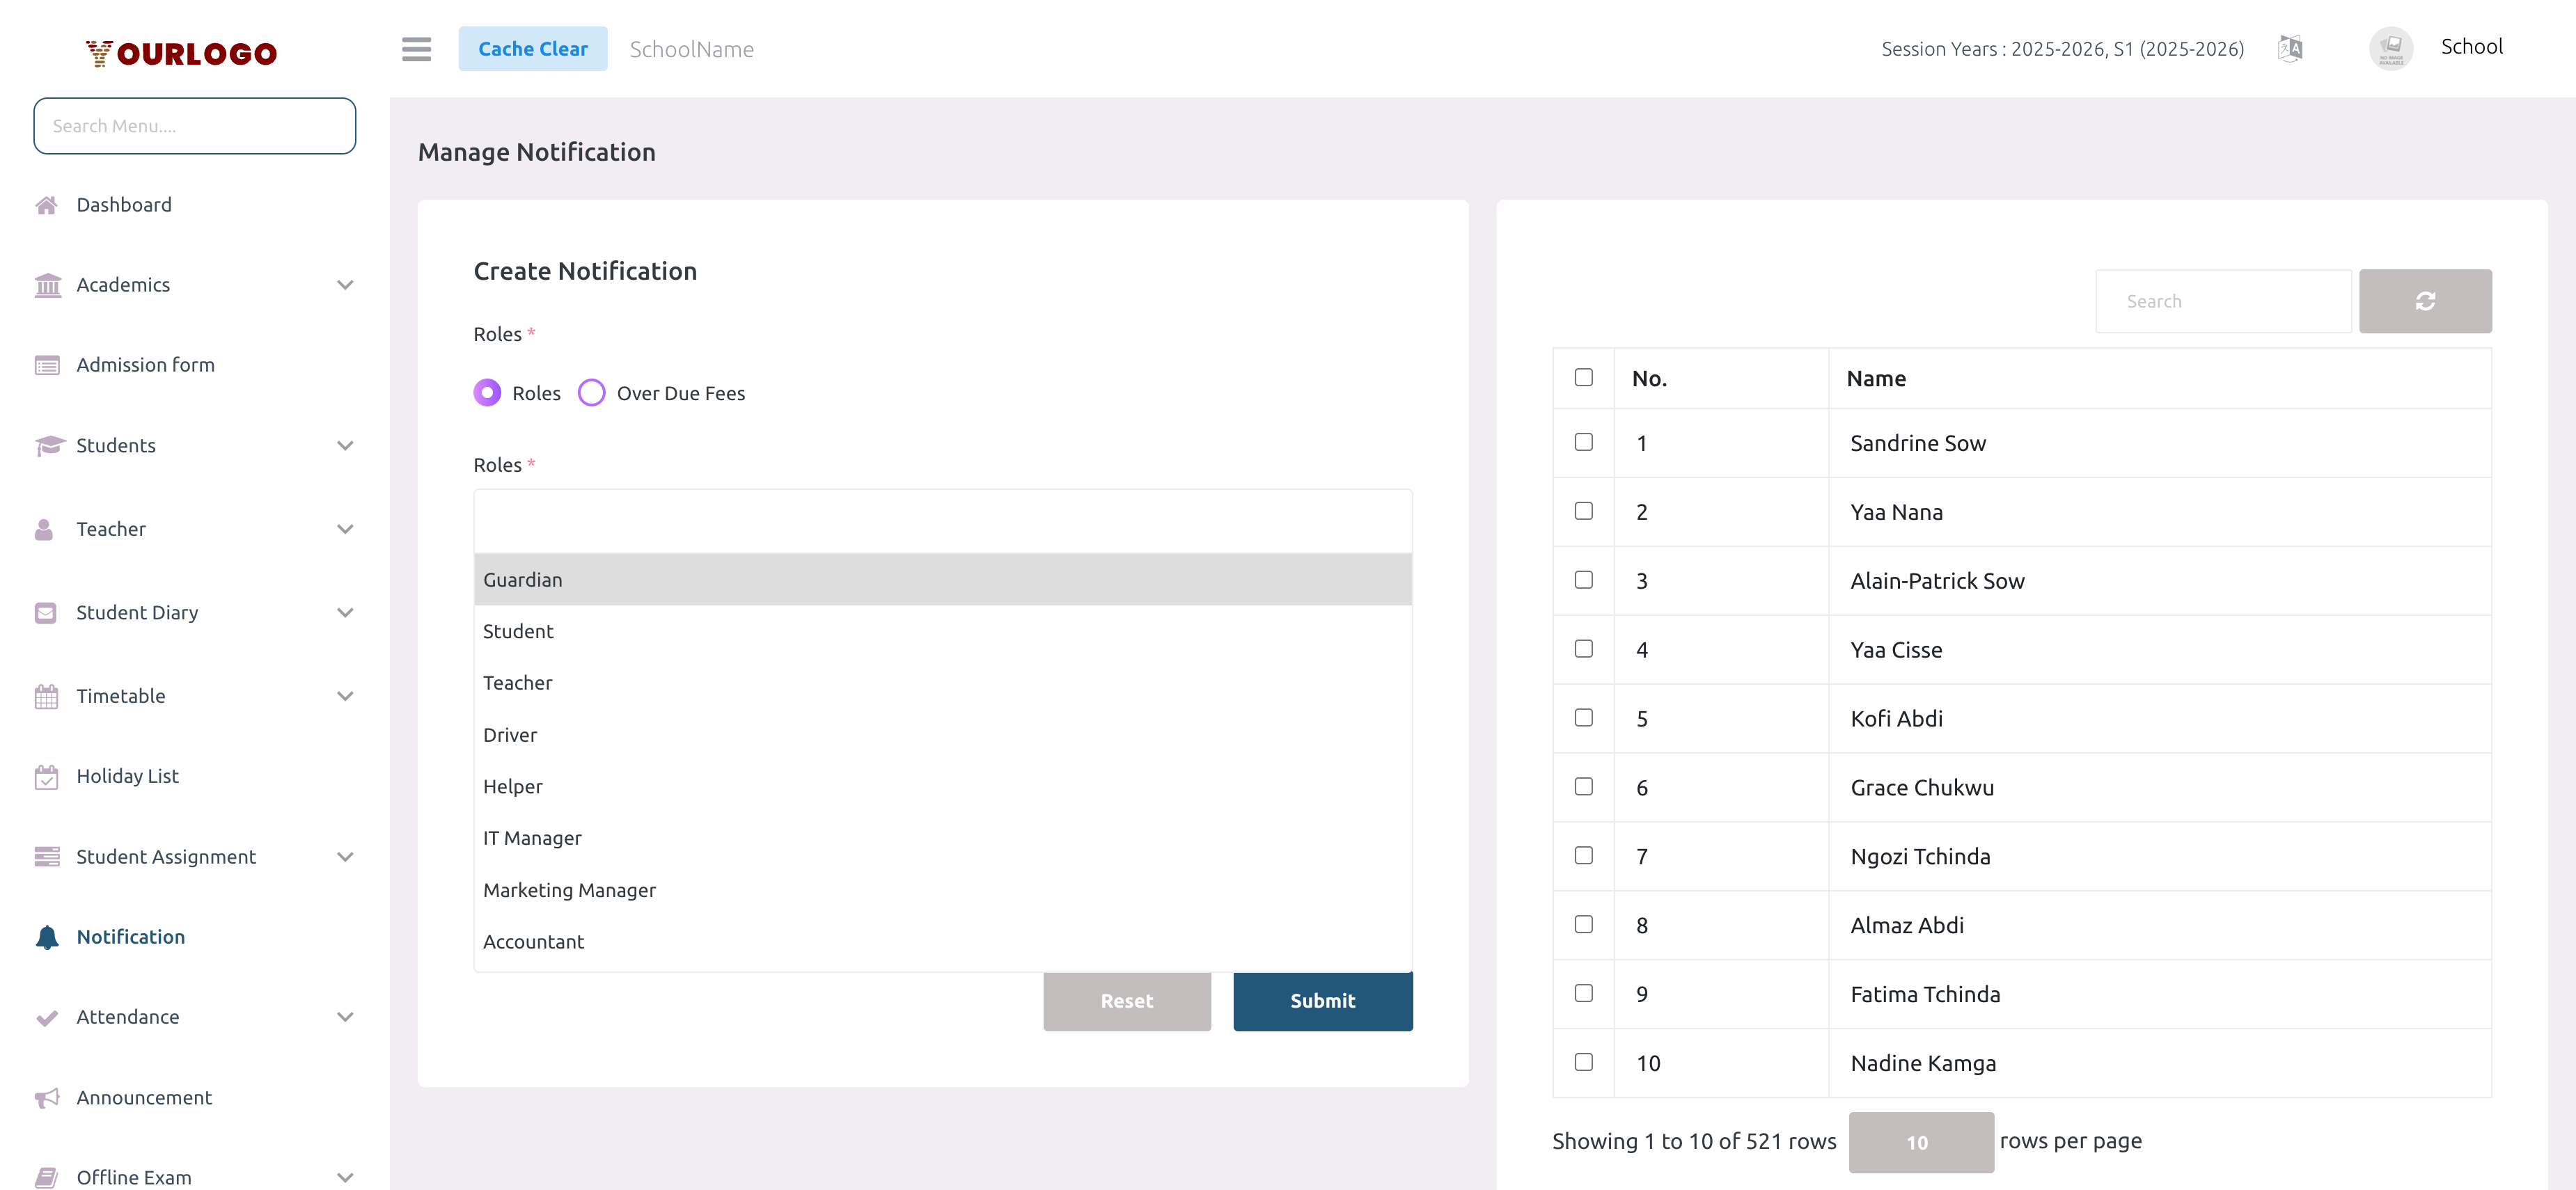Open the rows per page dropdown
The width and height of the screenshot is (2576, 1190).
pos(1920,1141)
